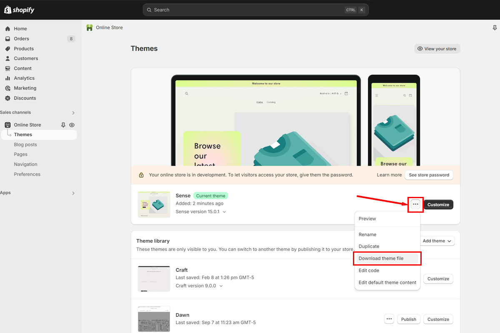Expand the Sales channels section
The image size is (500, 333).
click(73, 113)
